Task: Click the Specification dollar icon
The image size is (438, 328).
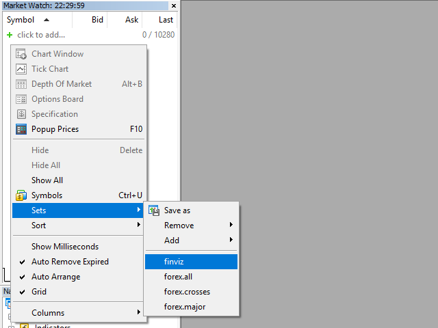Action: click(x=21, y=114)
